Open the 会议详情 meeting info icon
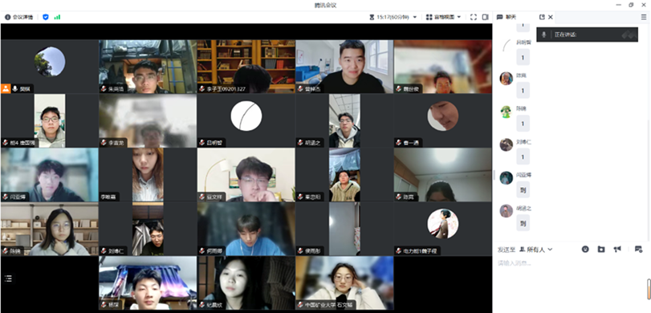Image resolution: width=651 pixels, height=313 pixels. pos(7,17)
